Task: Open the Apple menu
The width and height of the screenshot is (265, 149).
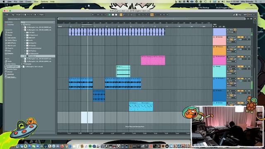Action: tap(4, 2)
